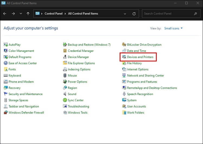This screenshot has height=144, width=203.
Task: Open the File History link
Action: (x=134, y=63)
